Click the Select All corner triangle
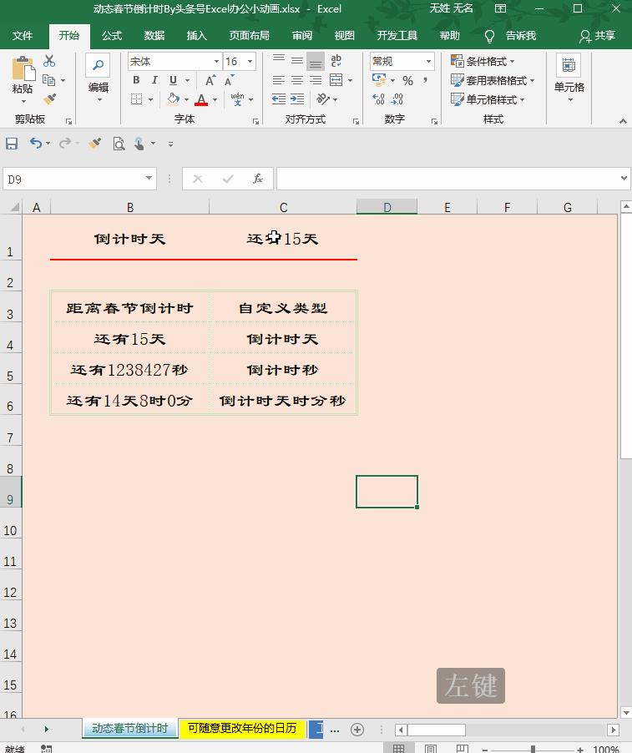Screen dimensions: 632x753 (14, 207)
